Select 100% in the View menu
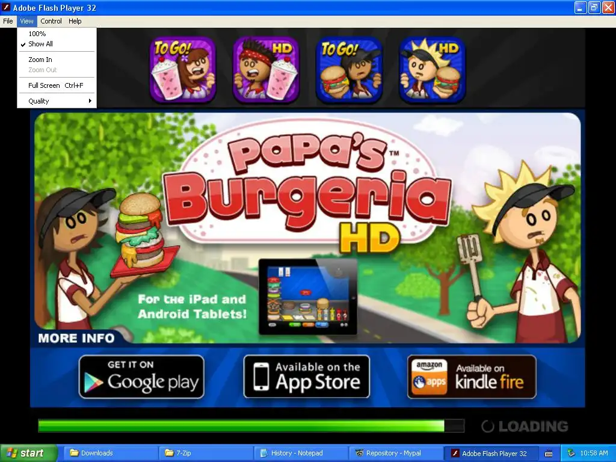The width and height of the screenshot is (616, 462). tap(57, 34)
